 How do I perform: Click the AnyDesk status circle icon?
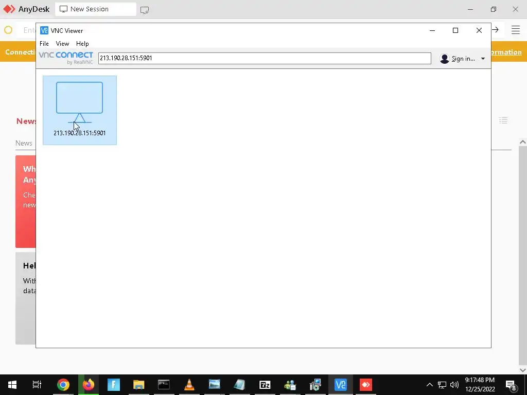click(8, 30)
